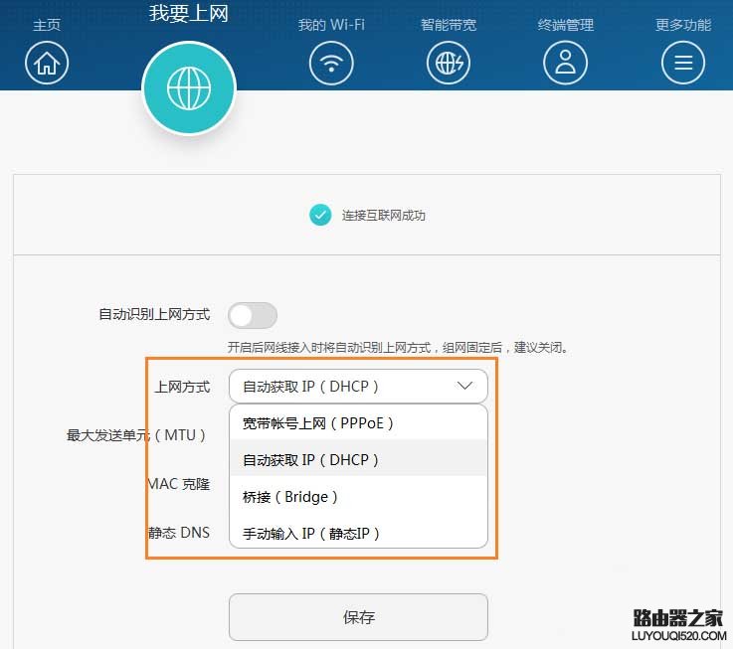Open the 终端管理 tab label
Viewport: 733px width, 649px height.
(x=565, y=25)
